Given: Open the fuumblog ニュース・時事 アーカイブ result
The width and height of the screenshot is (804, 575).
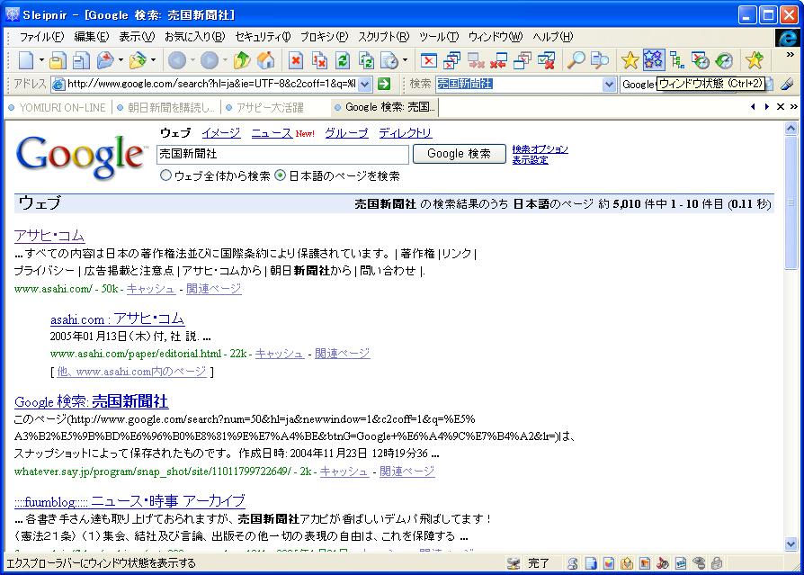Looking at the screenshot, I should point(130,500).
